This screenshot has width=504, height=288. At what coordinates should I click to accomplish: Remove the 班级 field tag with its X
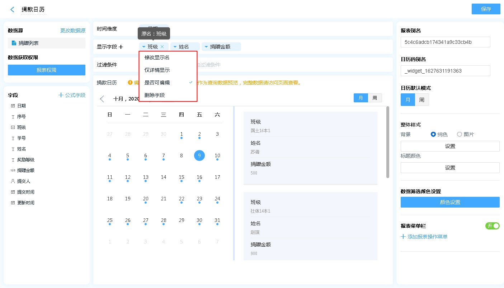pyautogui.click(x=162, y=47)
